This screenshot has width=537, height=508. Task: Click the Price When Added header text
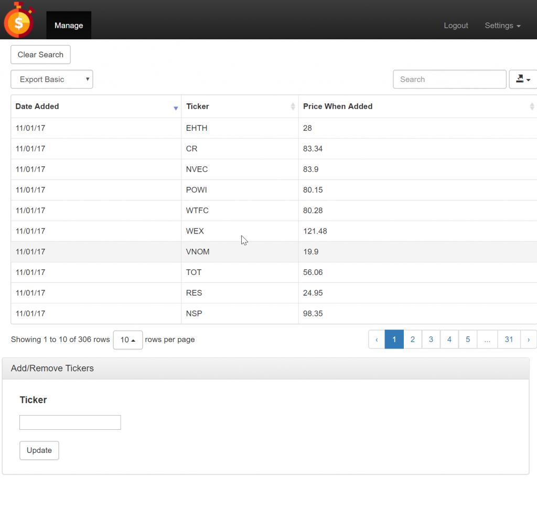coord(338,106)
